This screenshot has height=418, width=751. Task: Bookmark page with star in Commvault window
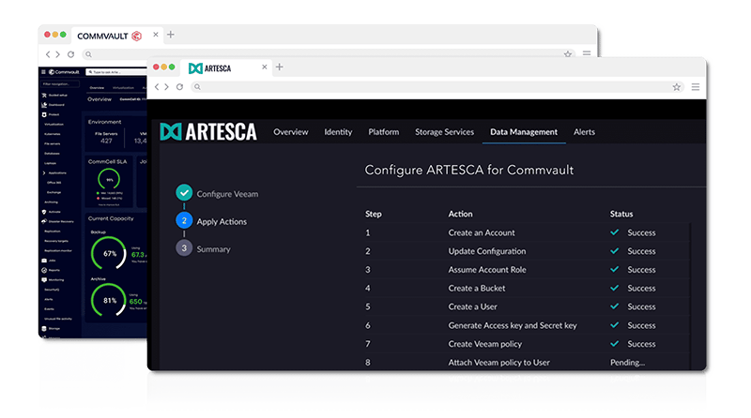(x=568, y=54)
